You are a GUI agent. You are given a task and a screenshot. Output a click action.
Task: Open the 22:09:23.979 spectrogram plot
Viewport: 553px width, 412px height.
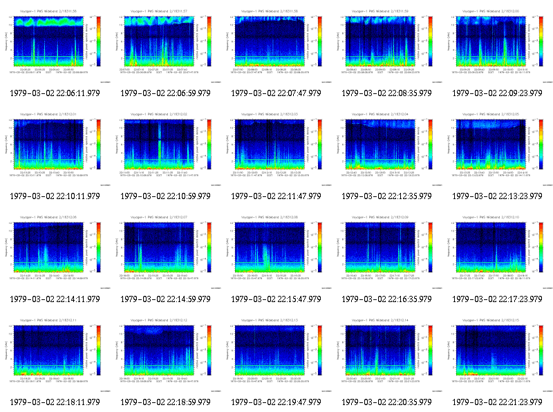(x=498, y=46)
